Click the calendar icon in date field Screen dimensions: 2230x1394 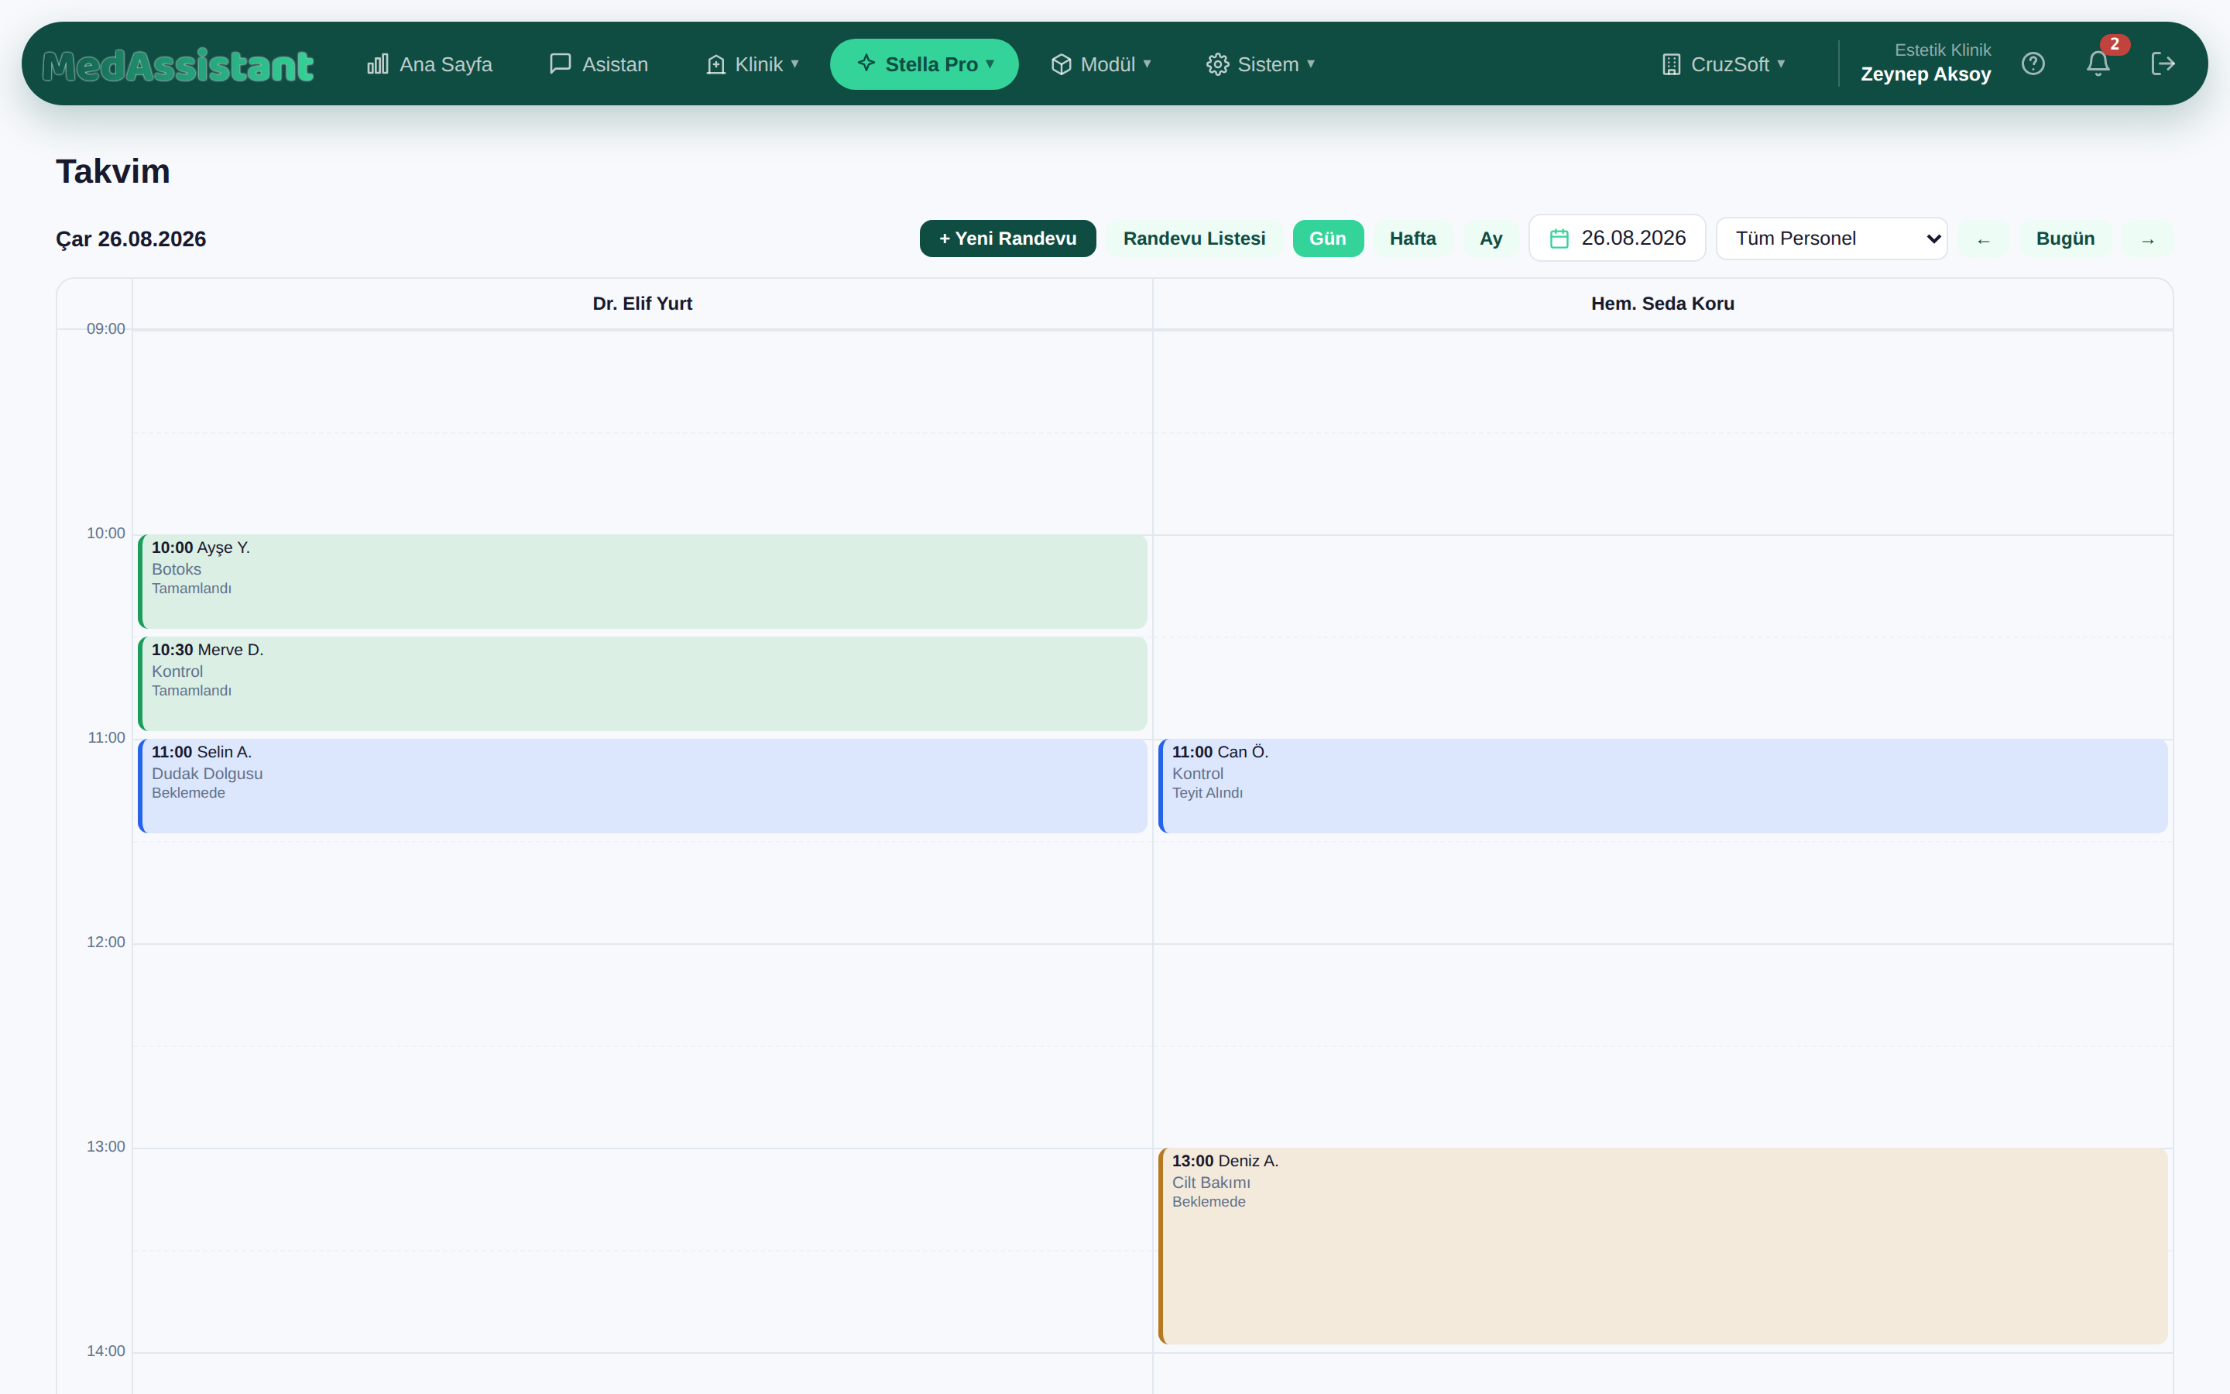point(1559,239)
